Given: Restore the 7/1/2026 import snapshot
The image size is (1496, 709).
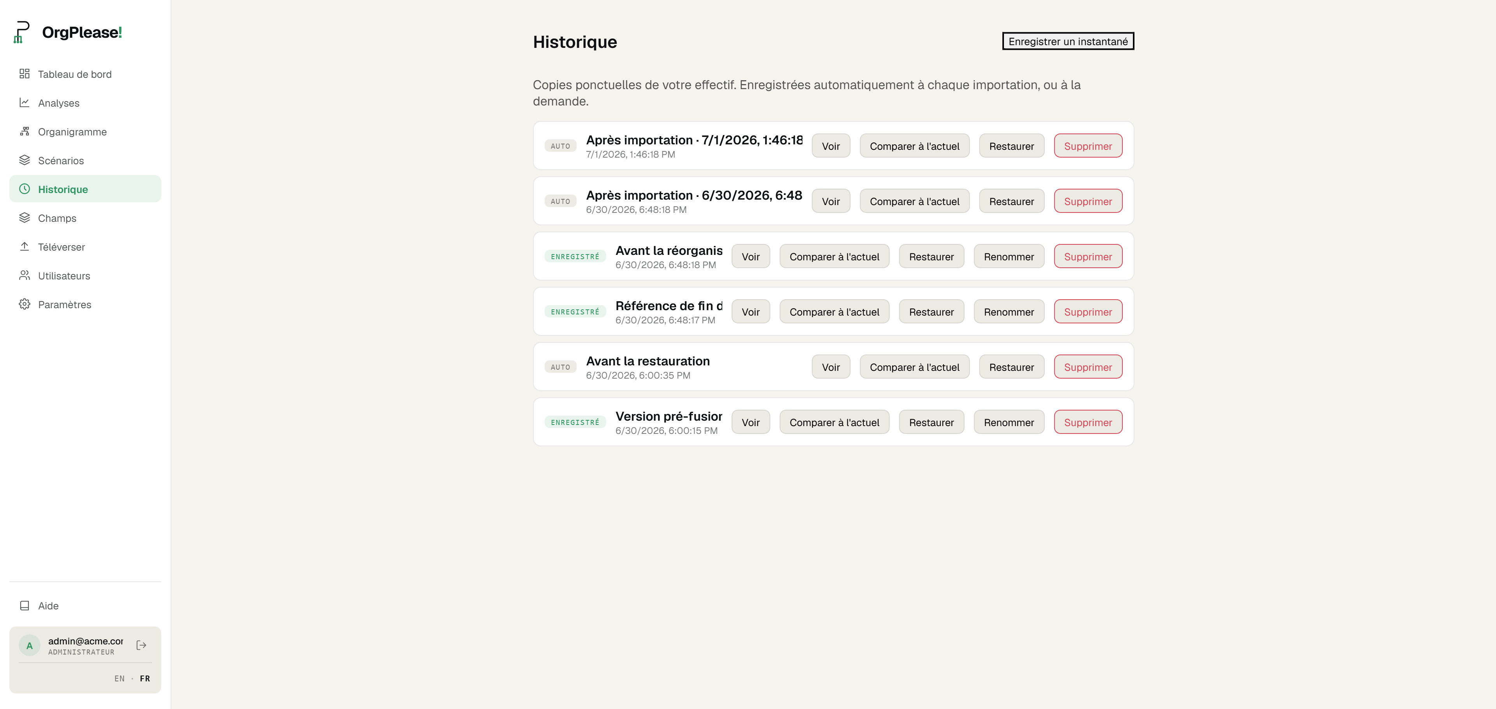Looking at the screenshot, I should click(1011, 146).
